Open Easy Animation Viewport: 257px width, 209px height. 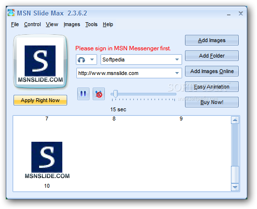212,87
